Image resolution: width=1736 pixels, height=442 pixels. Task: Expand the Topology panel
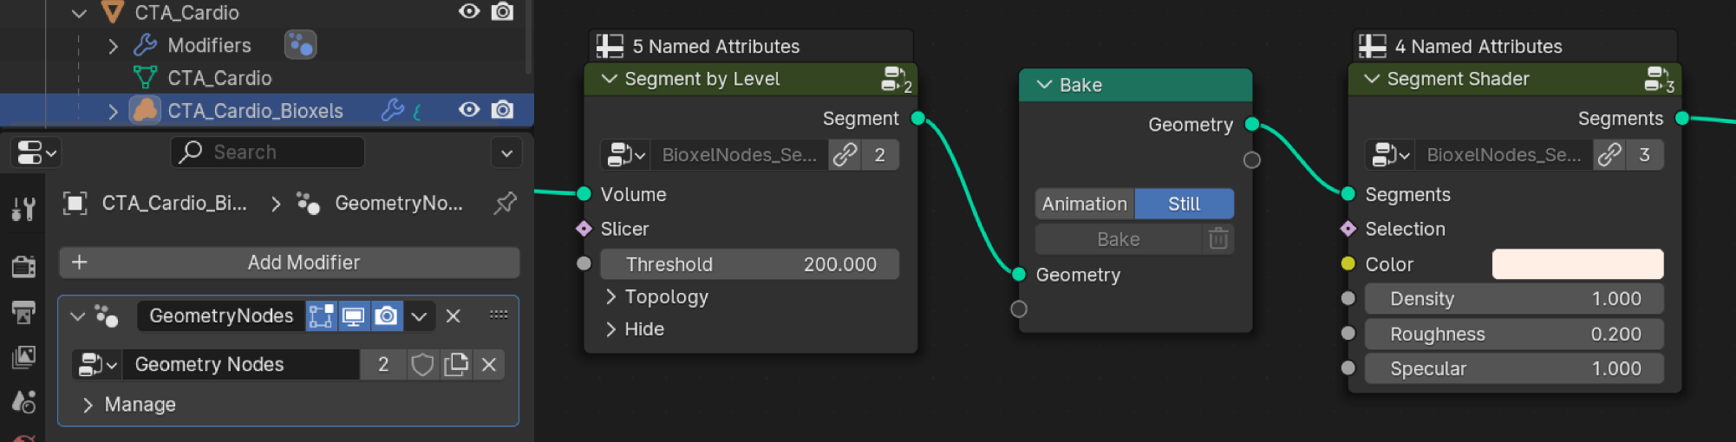coord(610,297)
